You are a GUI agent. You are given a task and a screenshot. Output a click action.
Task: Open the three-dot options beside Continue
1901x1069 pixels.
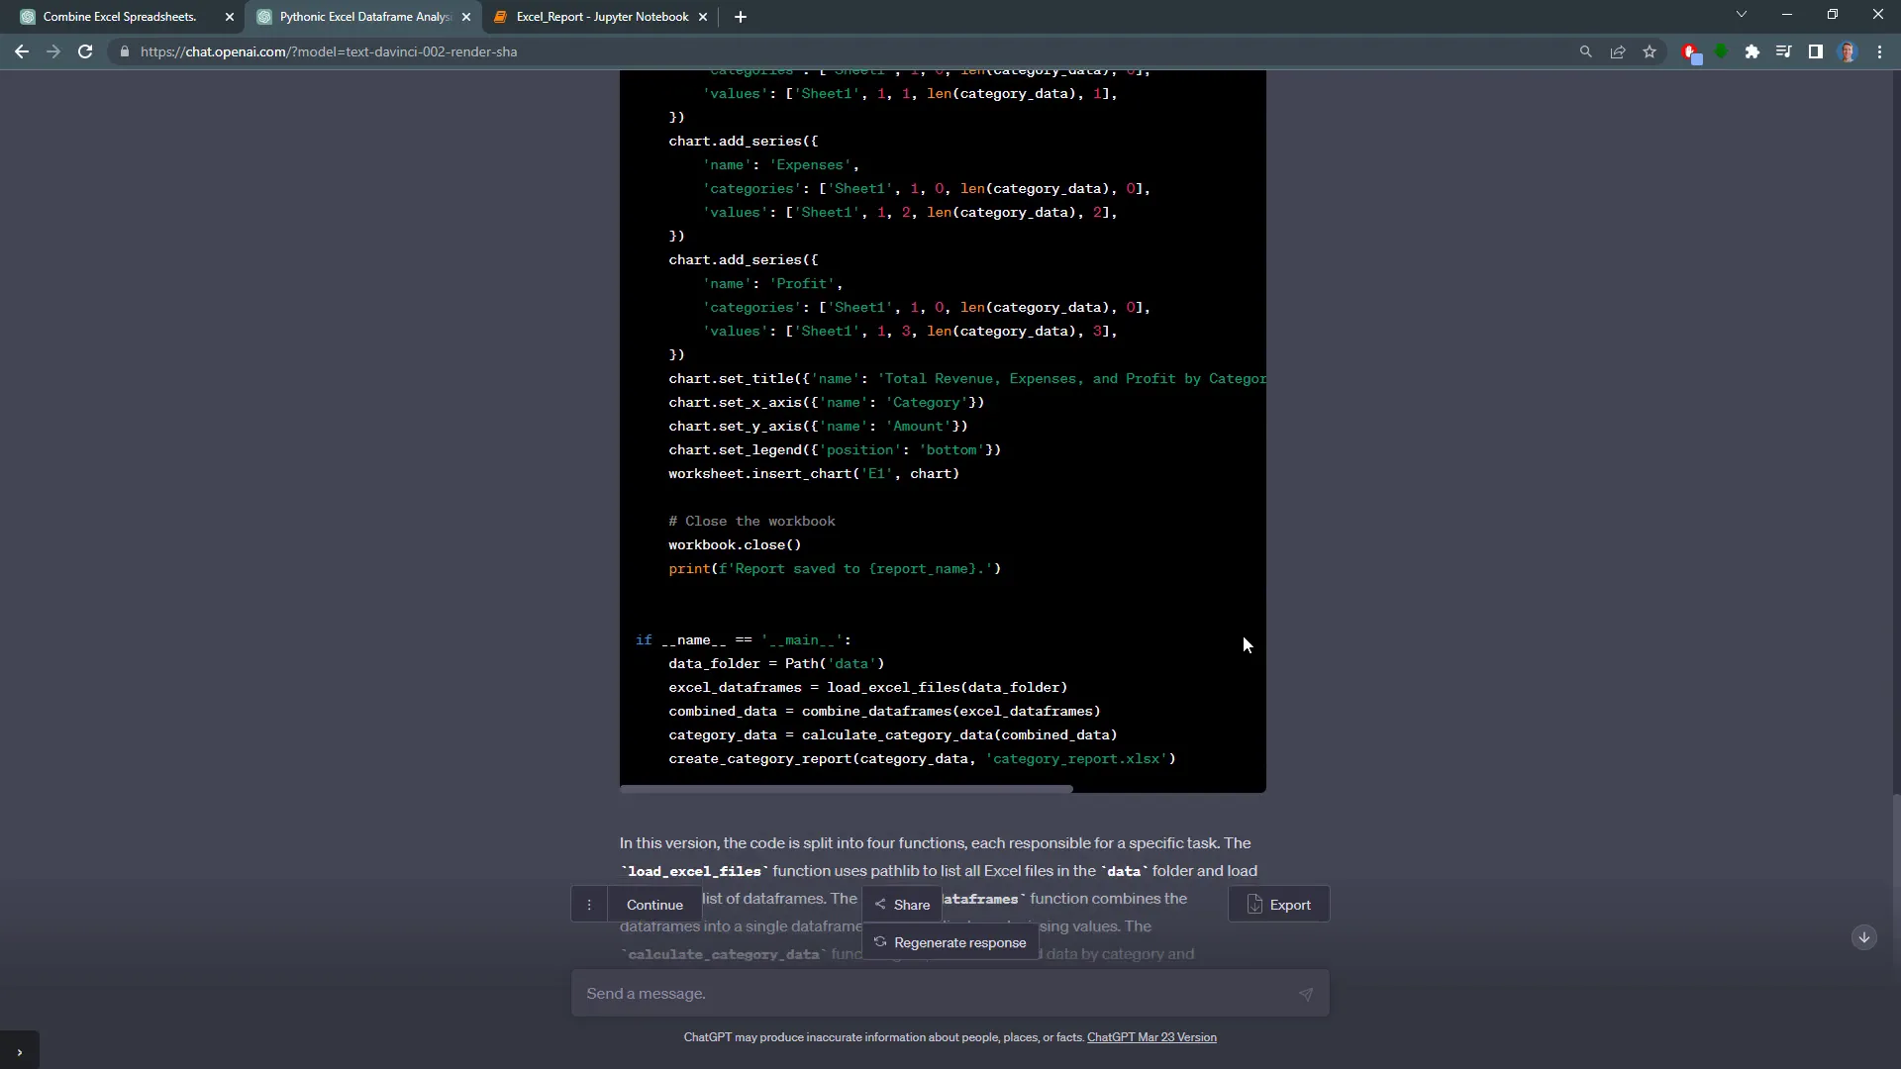(x=590, y=904)
